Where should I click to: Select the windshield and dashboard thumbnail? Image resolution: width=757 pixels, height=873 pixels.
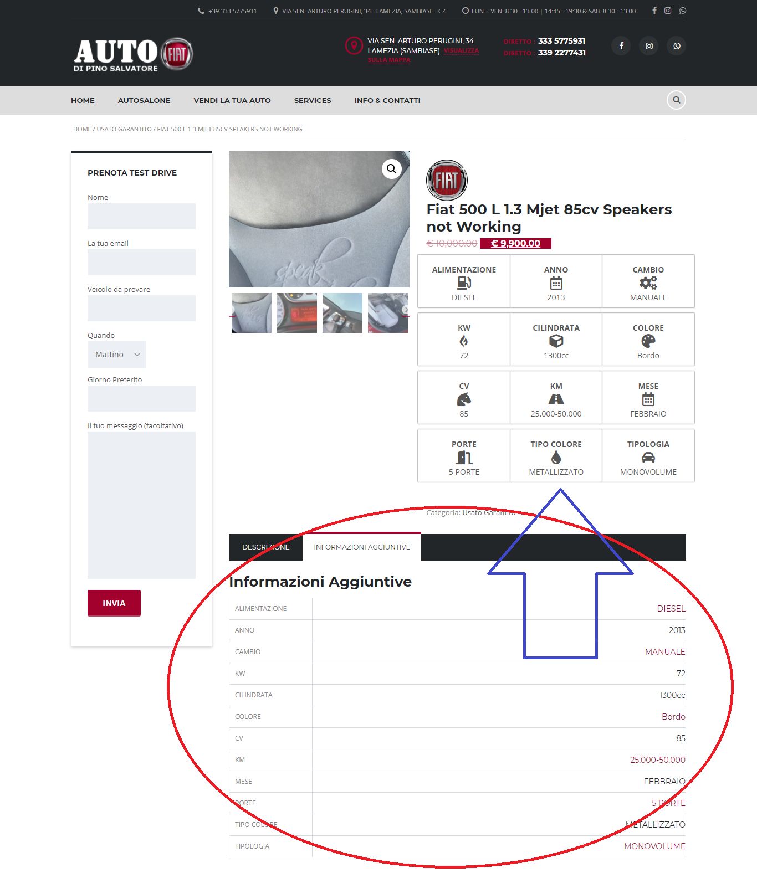(342, 313)
